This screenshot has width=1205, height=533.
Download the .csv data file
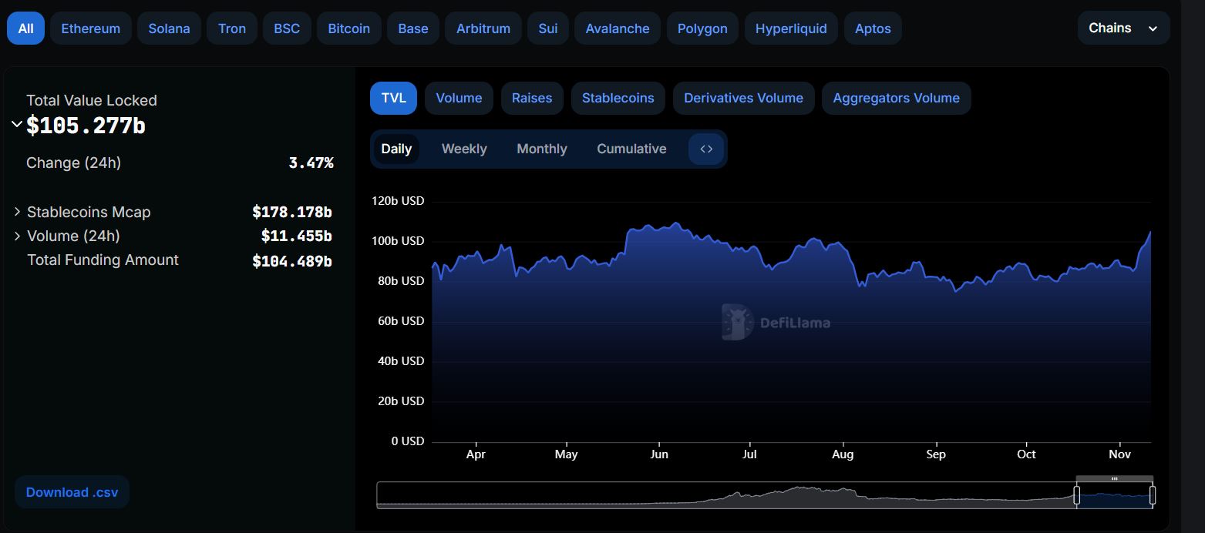coord(72,492)
